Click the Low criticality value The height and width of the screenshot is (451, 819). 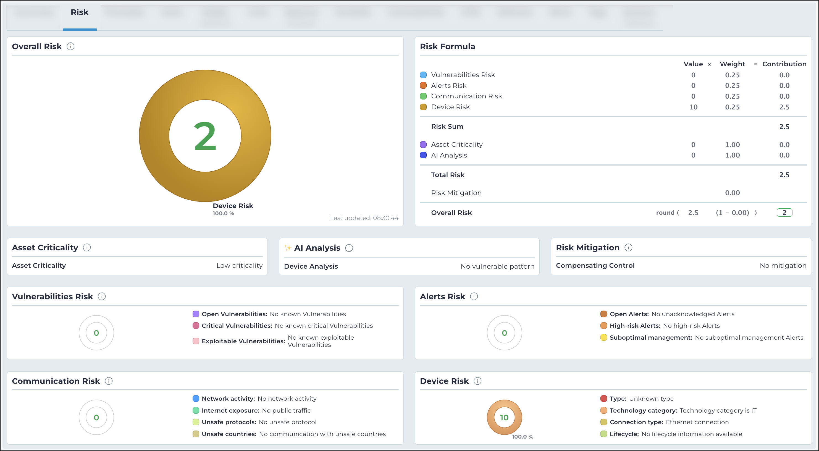(239, 266)
